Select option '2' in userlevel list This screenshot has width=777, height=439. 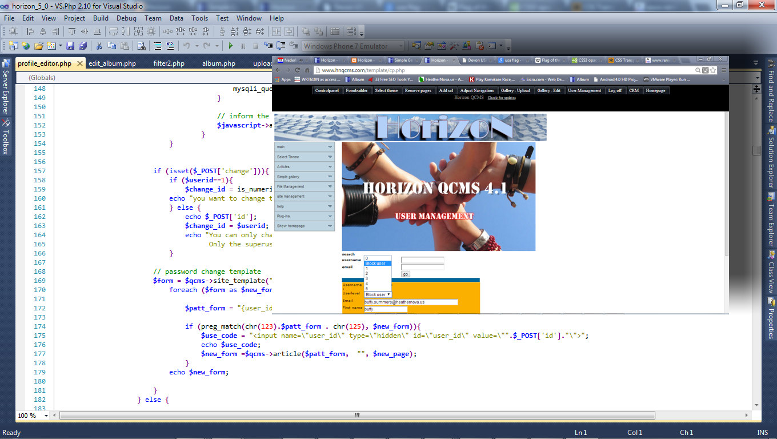367,273
